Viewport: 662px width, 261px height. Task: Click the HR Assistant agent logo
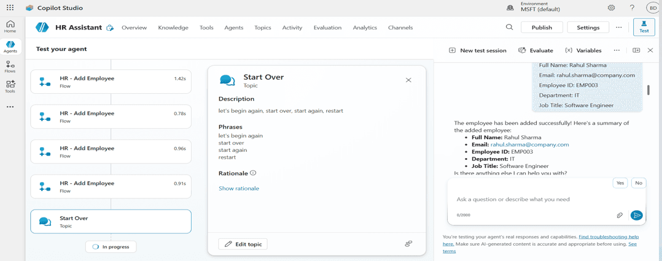point(42,28)
